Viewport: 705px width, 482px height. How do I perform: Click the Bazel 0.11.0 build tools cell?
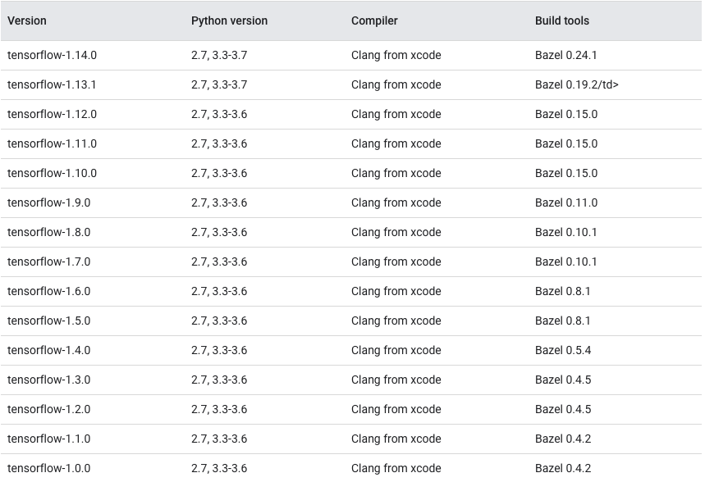point(566,202)
